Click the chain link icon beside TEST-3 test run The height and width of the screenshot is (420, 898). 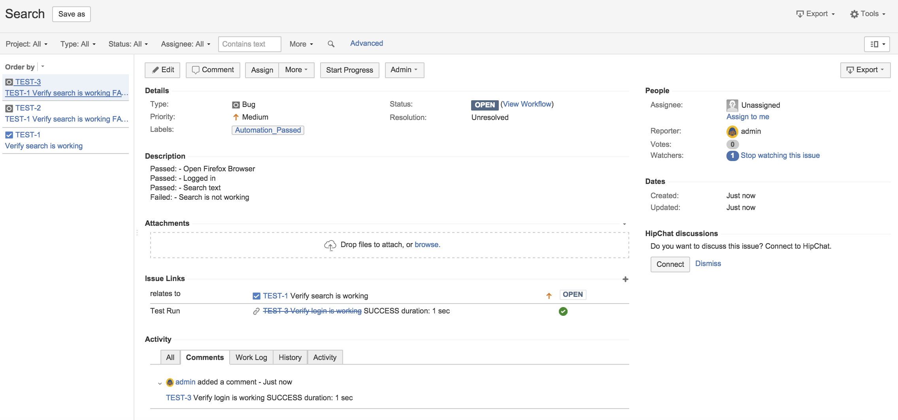coord(256,311)
